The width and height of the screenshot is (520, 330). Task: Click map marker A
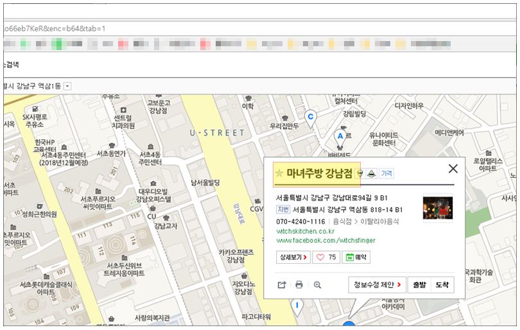click(x=340, y=137)
